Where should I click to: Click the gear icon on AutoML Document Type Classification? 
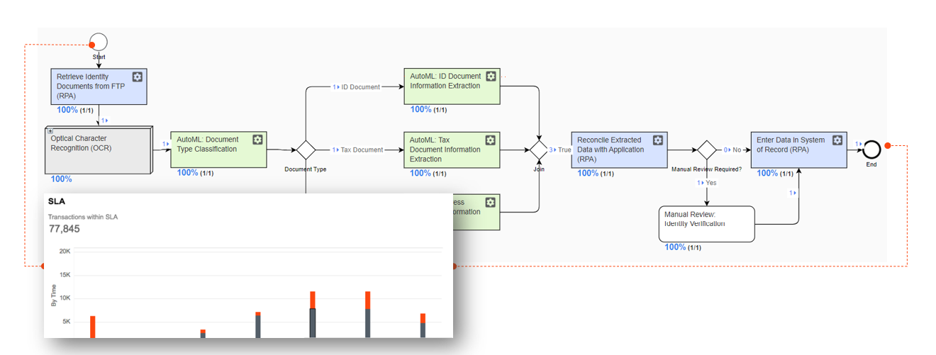tap(257, 140)
